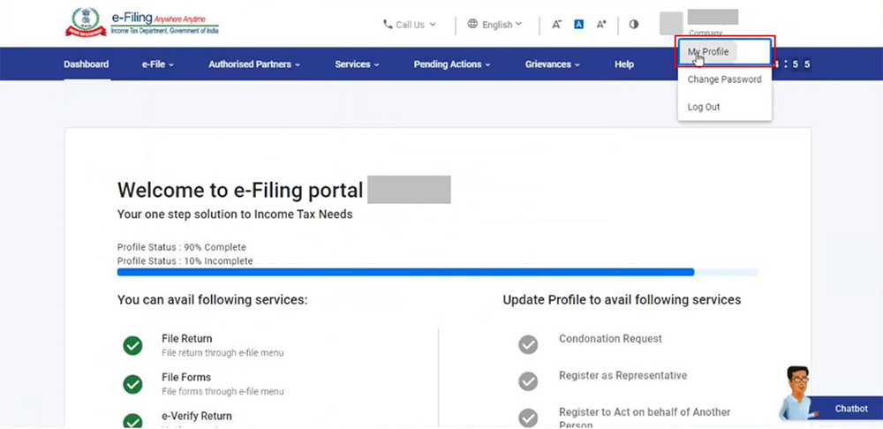
Task: Click the green check beside File Return
Action: 132,345
